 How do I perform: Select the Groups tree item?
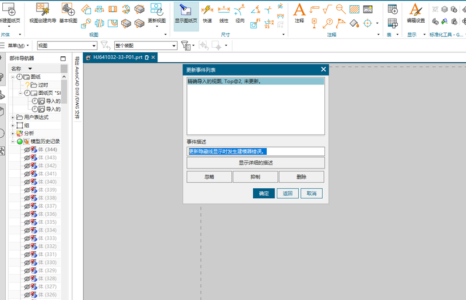[x=27, y=126]
